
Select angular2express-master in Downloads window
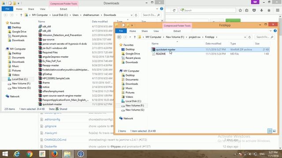[55, 57]
